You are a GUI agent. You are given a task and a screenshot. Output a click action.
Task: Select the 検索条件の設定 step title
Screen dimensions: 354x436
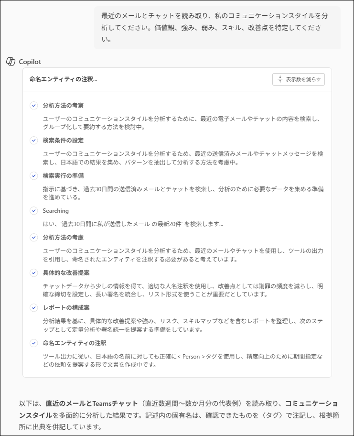[x=63, y=141]
